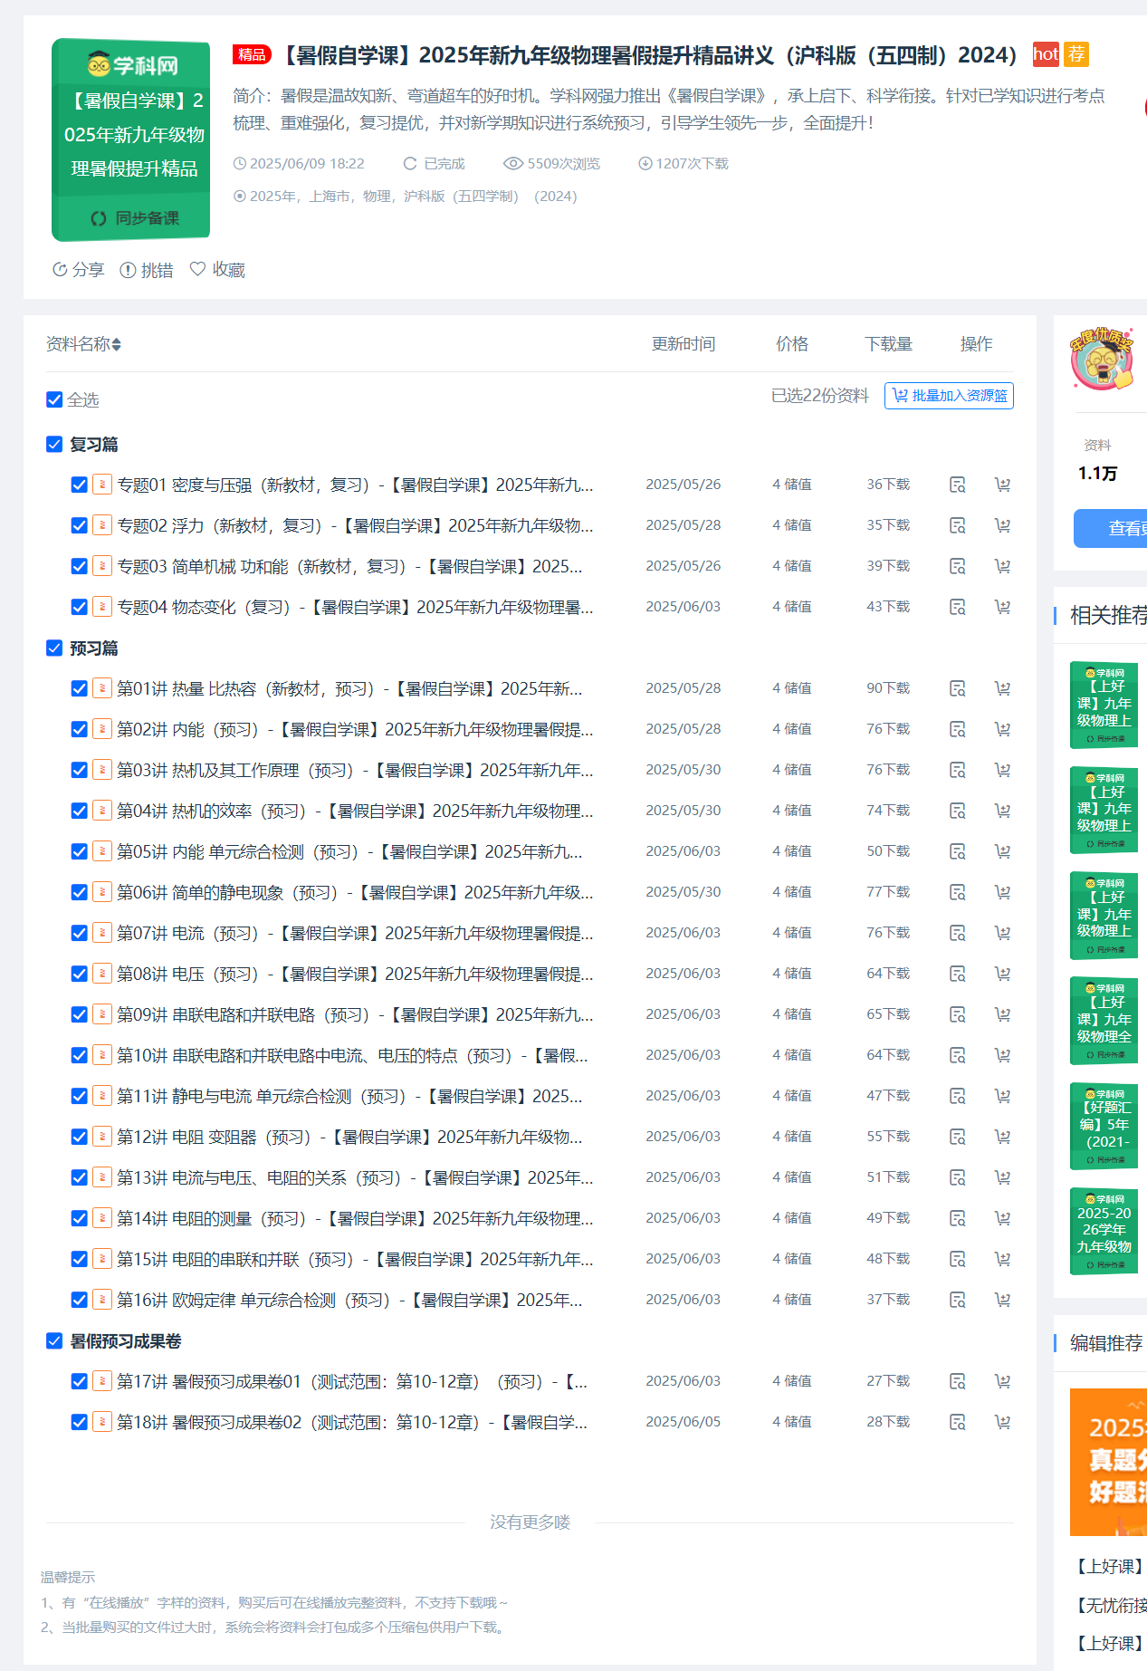The width and height of the screenshot is (1147, 1671).
Task: Open the 【好题汇编】5年 recommended cover
Action: click(1104, 1126)
